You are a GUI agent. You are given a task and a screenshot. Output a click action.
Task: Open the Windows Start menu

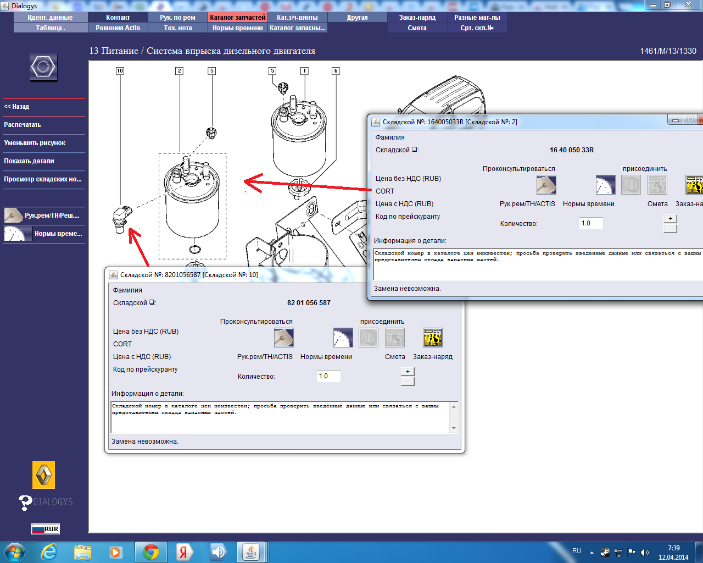[x=15, y=552]
